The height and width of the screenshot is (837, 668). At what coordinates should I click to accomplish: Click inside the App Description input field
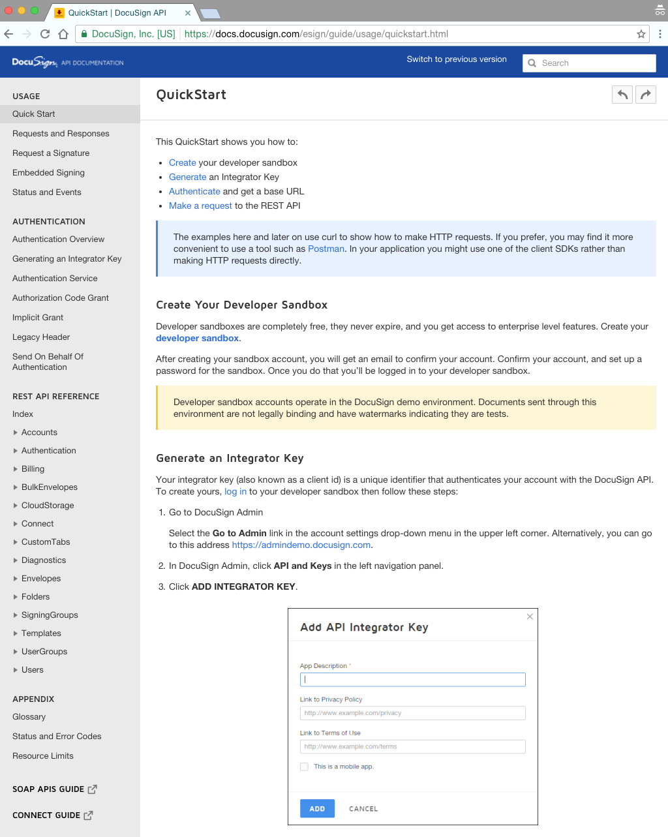(412, 679)
